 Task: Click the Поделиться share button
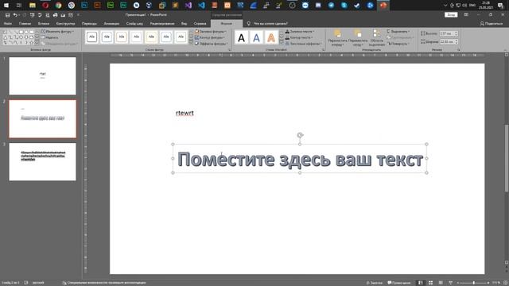[492, 24]
